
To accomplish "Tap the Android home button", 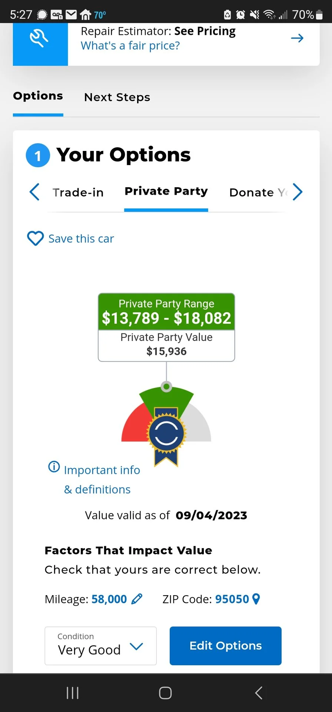I will 165,693.
